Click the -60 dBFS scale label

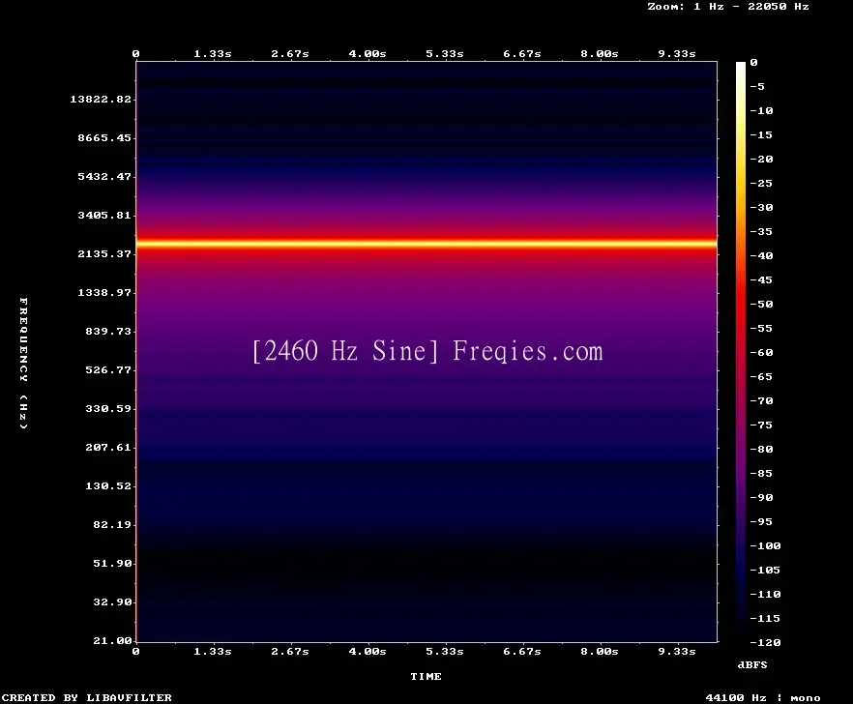(x=761, y=353)
